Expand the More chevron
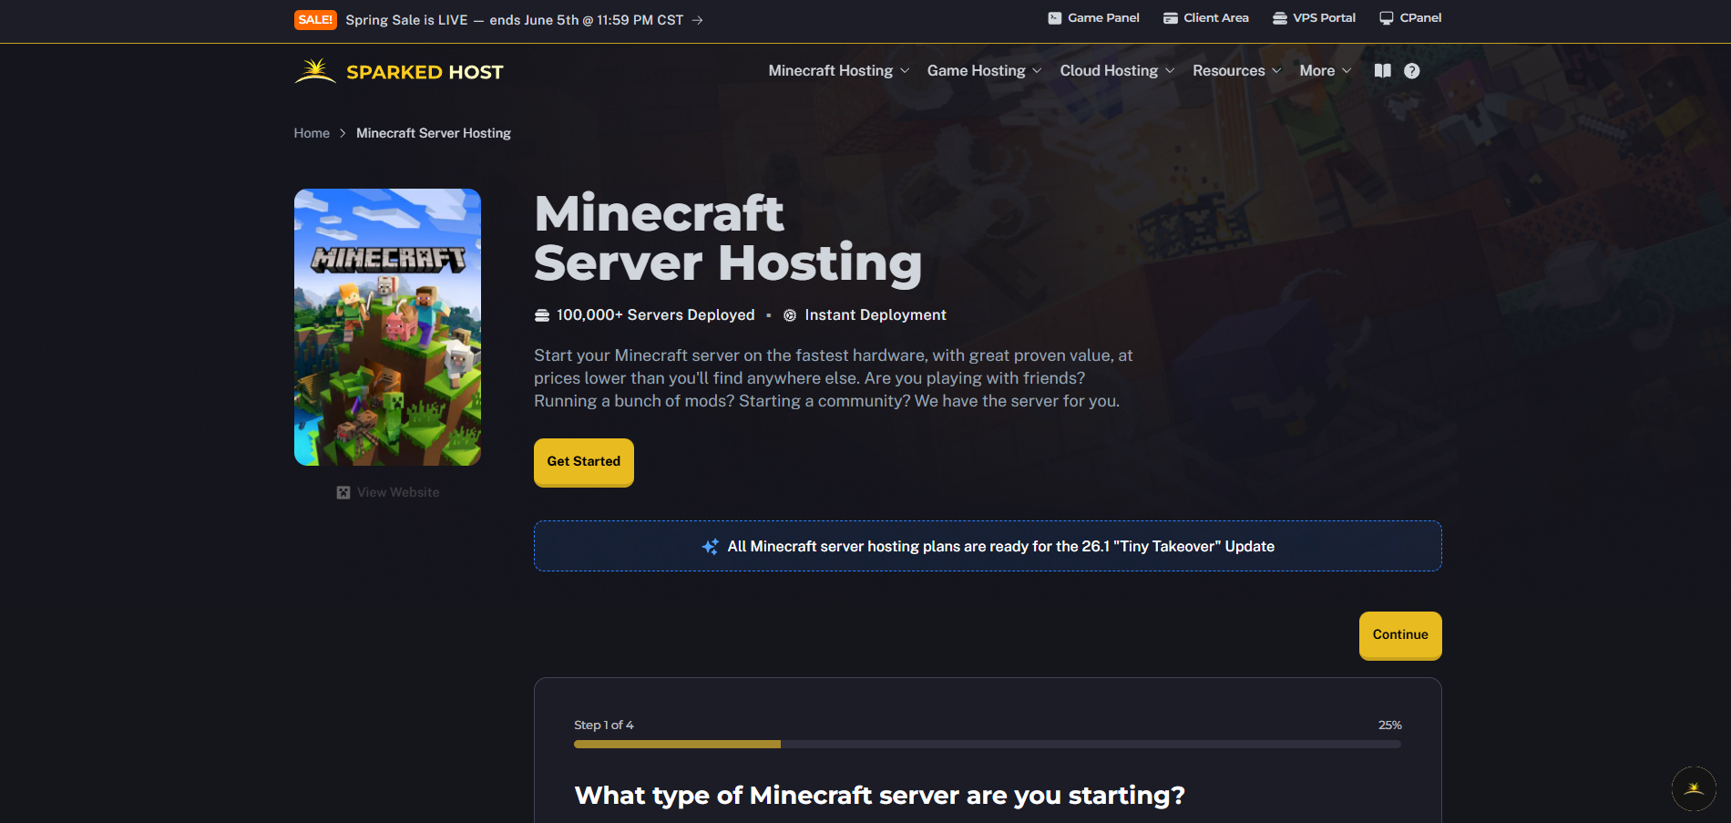 tap(1347, 71)
